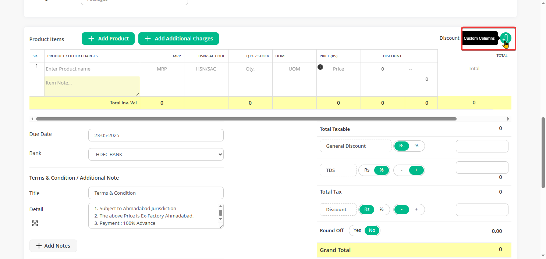Click the General Discount amount input
Screen dimensions: 546x259
click(482, 146)
